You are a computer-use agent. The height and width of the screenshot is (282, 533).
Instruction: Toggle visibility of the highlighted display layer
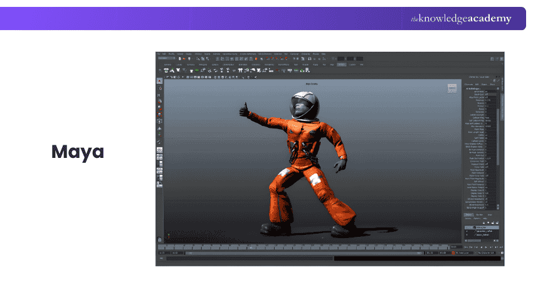[x=467, y=227]
